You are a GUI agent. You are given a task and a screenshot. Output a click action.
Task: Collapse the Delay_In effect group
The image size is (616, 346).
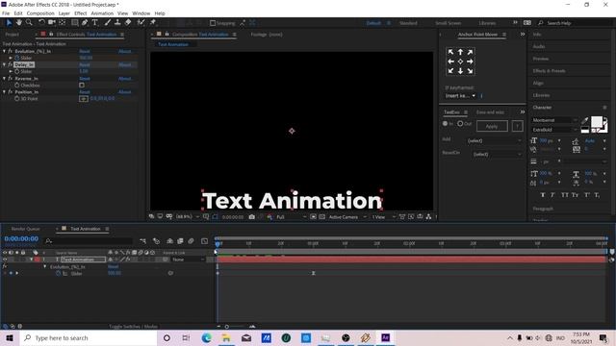click(x=4, y=64)
